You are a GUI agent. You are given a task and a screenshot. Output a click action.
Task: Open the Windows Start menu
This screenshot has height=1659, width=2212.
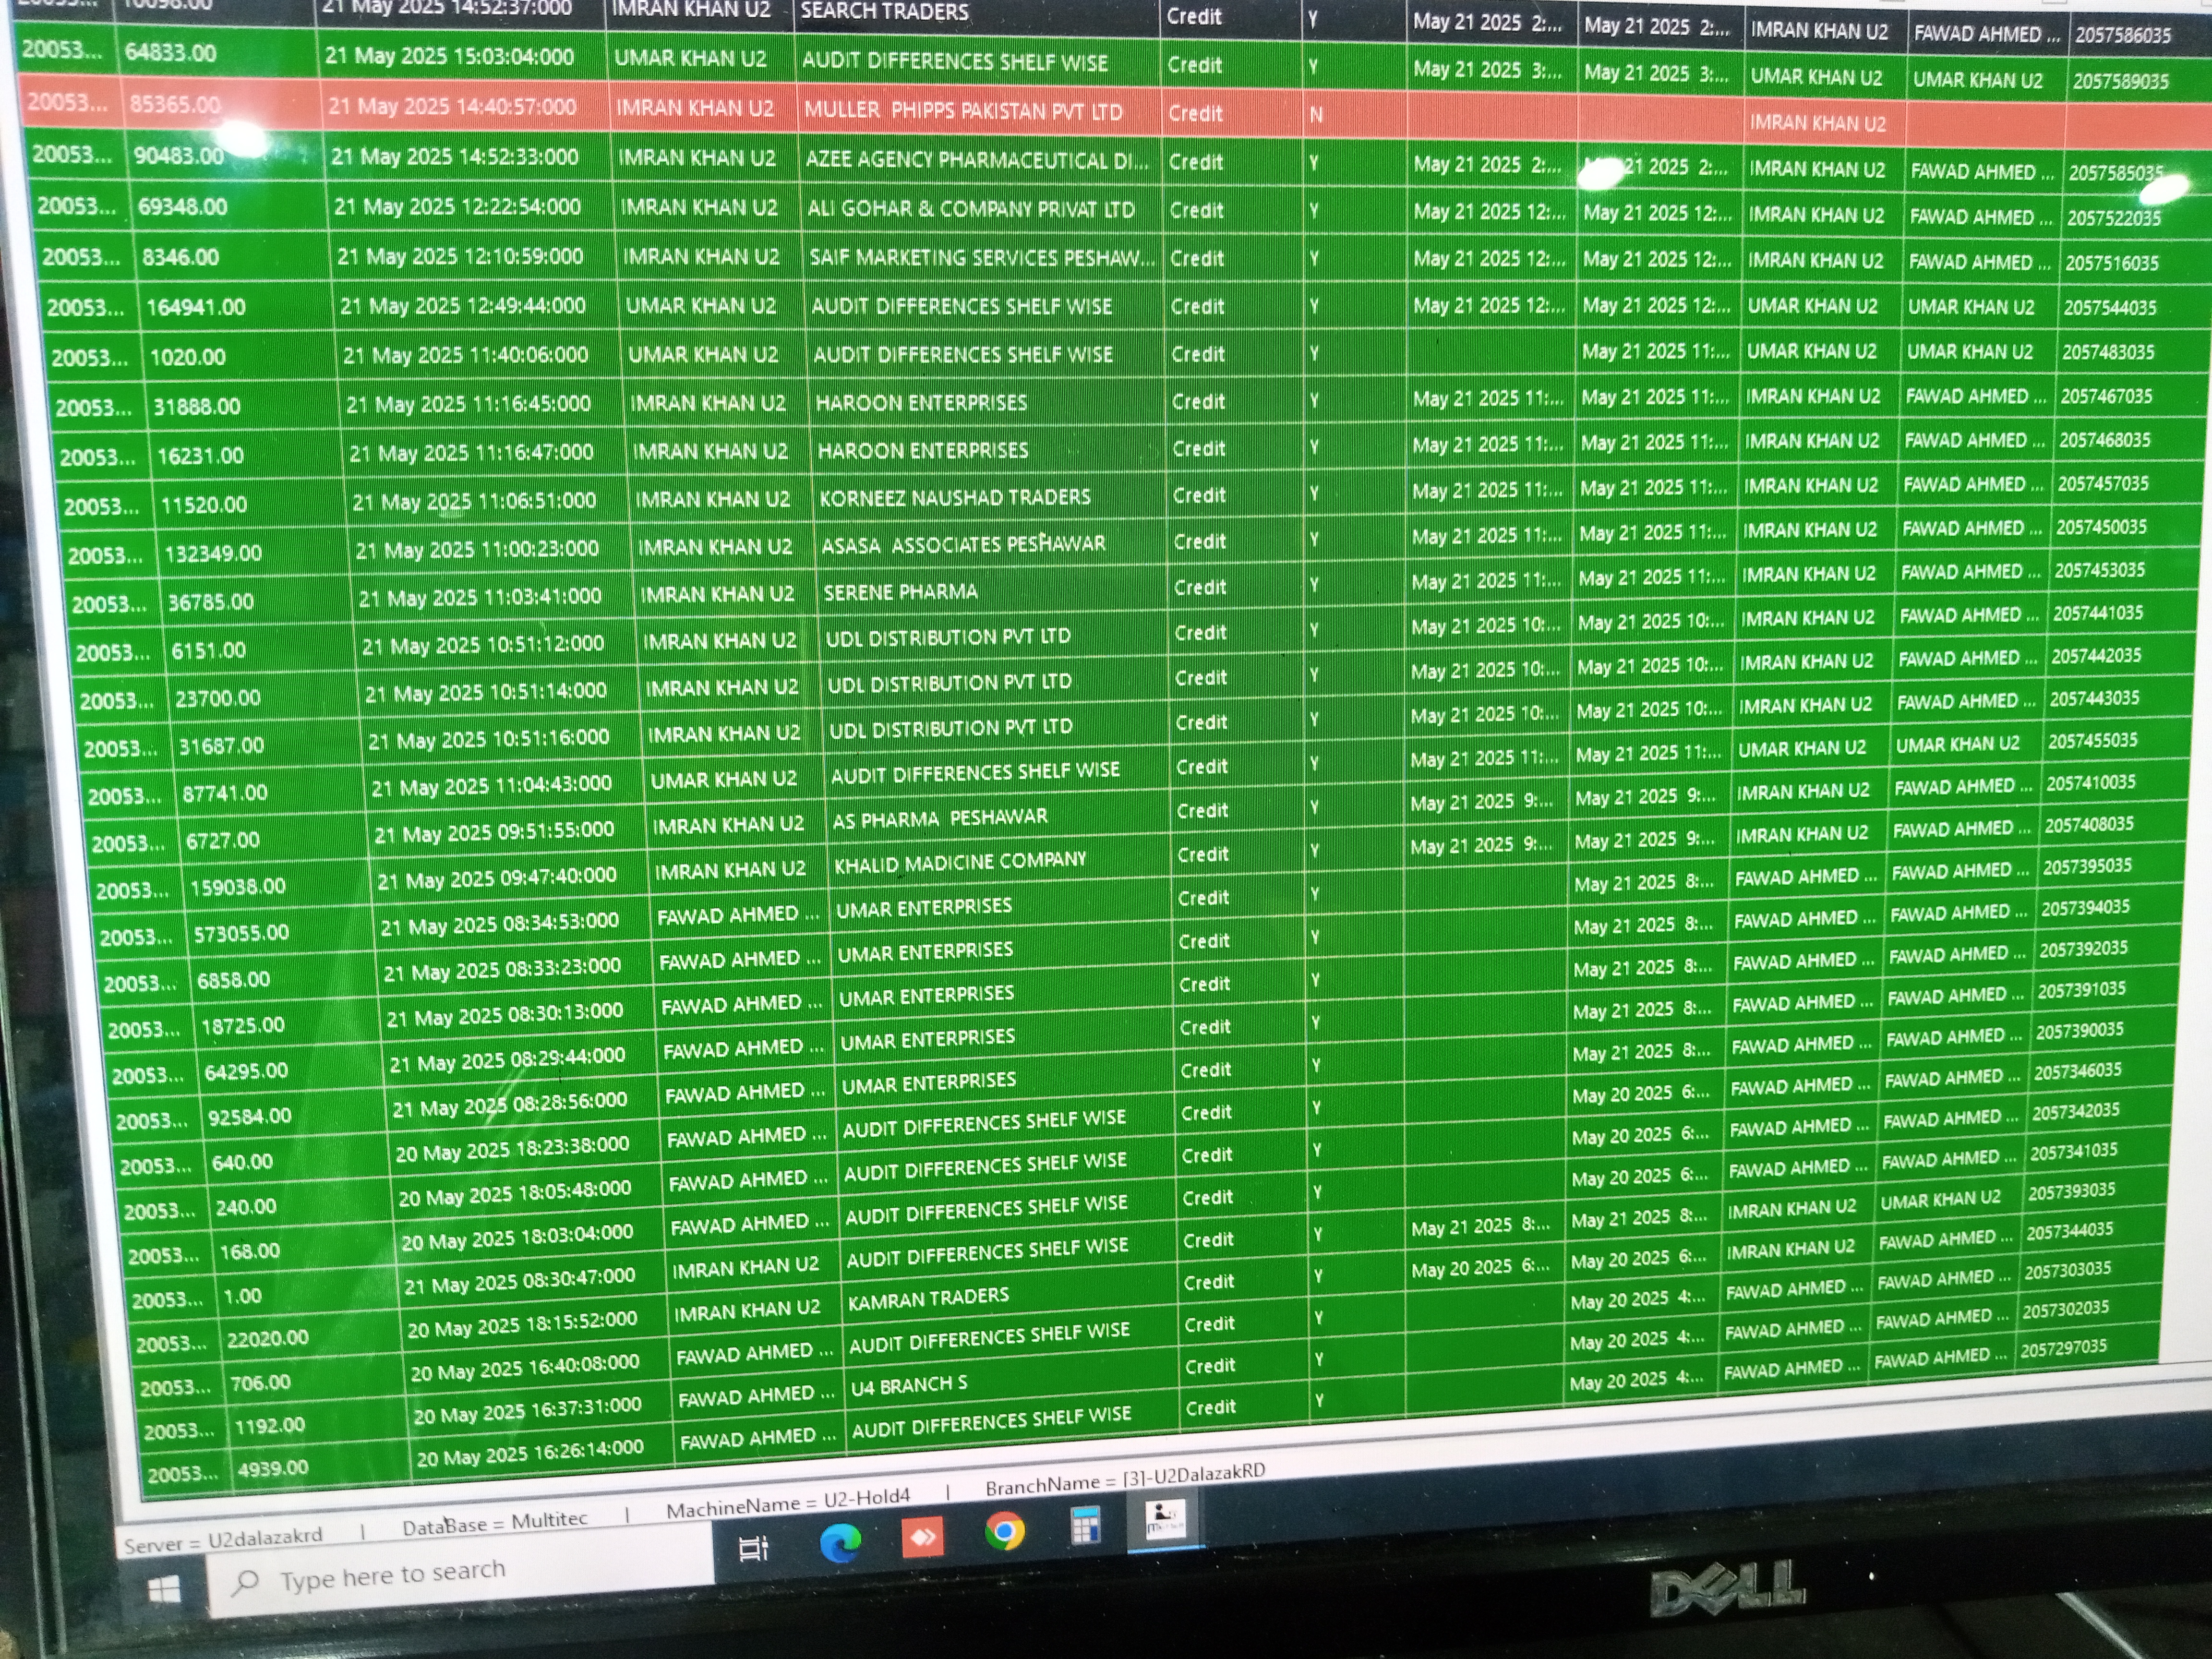pyautogui.click(x=163, y=1589)
